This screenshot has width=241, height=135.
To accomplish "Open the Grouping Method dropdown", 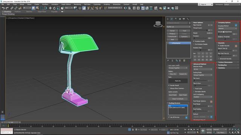I will (227, 28).
